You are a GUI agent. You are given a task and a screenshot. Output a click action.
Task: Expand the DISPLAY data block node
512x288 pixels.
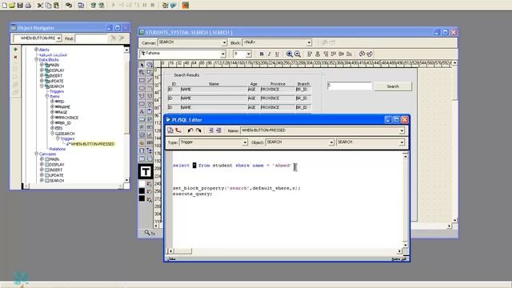pos(42,70)
